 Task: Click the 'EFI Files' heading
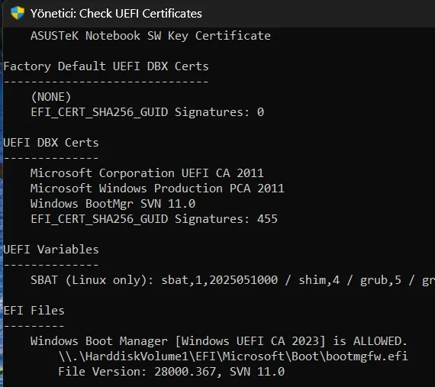point(34,311)
